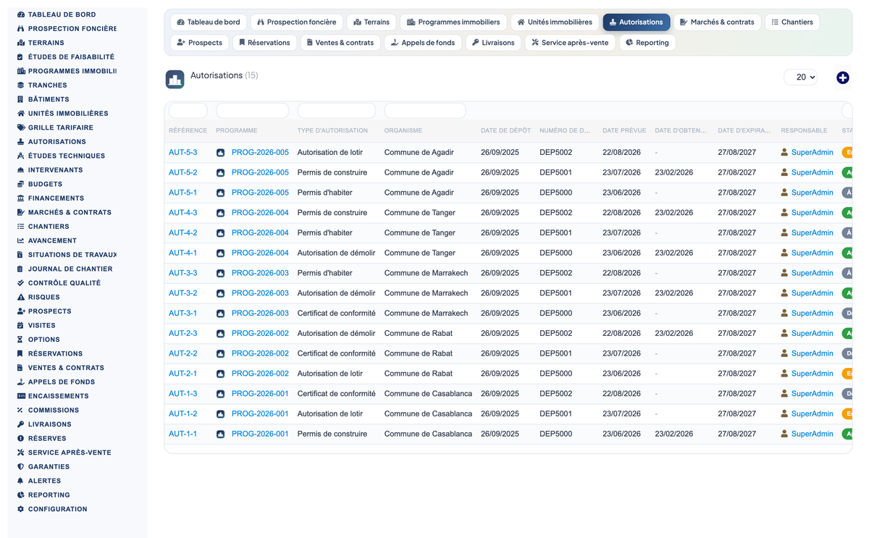Select Tranches in sidebar
Screen dimensions: 869x538
point(47,85)
